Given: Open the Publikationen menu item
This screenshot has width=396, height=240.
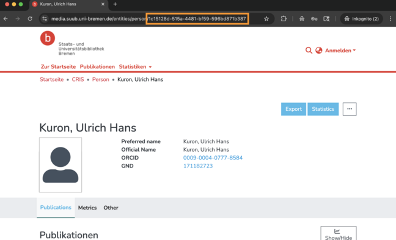Looking at the screenshot, I should 97,67.
